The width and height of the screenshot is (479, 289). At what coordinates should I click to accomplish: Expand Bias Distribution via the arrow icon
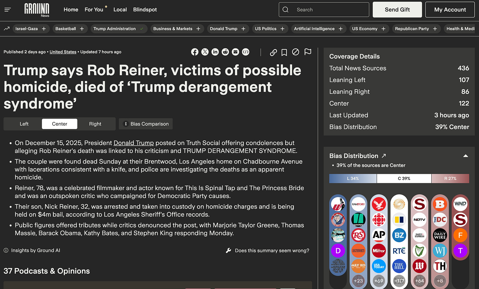coord(384,156)
